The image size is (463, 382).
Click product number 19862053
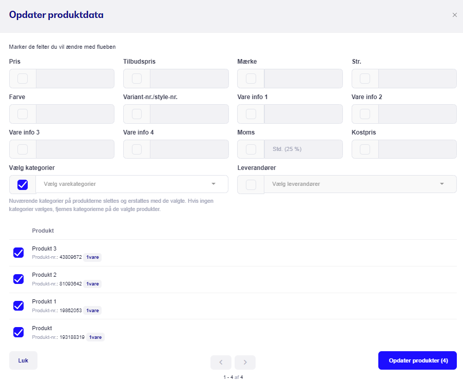[70, 310]
